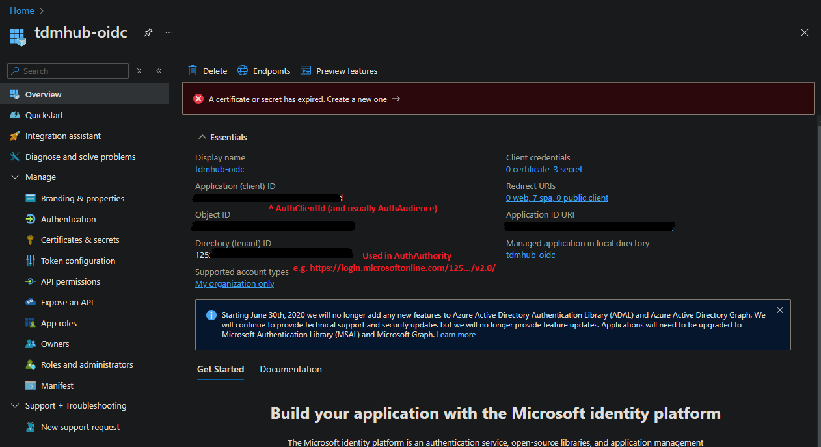Clear the sidebar search with X

pyautogui.click(x=139, y=71)
